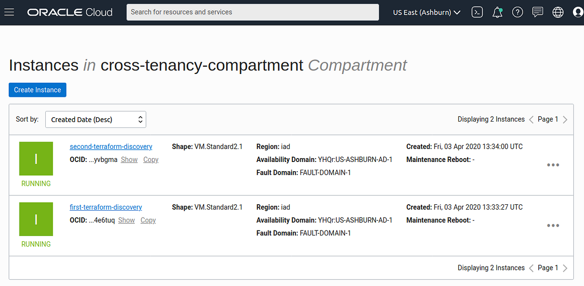Open the navigation hamburger menu
This screenshot has height=286, width=584.
click(9, 12)
